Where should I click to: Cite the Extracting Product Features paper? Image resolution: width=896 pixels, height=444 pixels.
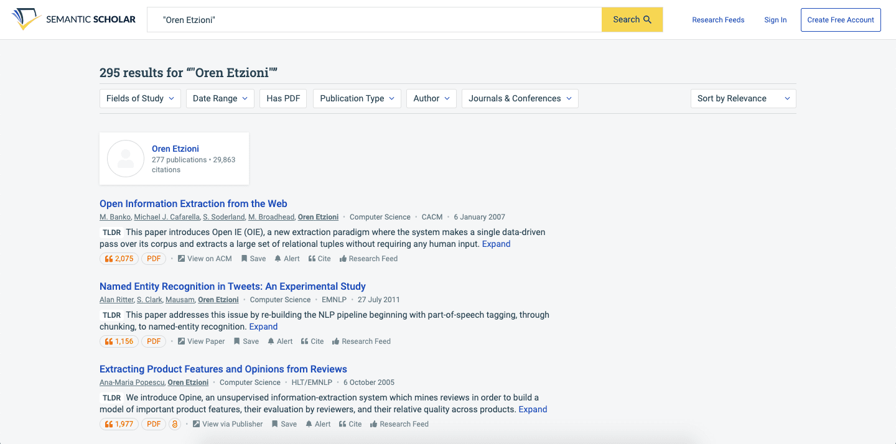pyautogui.click(x=350, y=424)
